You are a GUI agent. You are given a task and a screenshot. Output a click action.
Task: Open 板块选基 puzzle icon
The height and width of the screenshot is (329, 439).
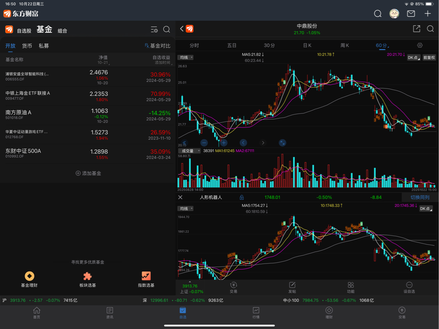click(x=88, y=279)
